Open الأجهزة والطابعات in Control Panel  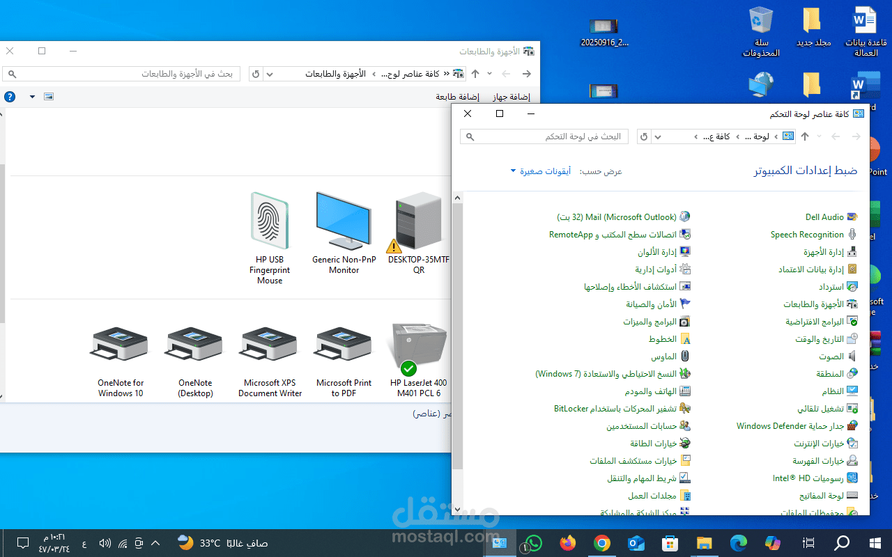click(x=820, y=304)
